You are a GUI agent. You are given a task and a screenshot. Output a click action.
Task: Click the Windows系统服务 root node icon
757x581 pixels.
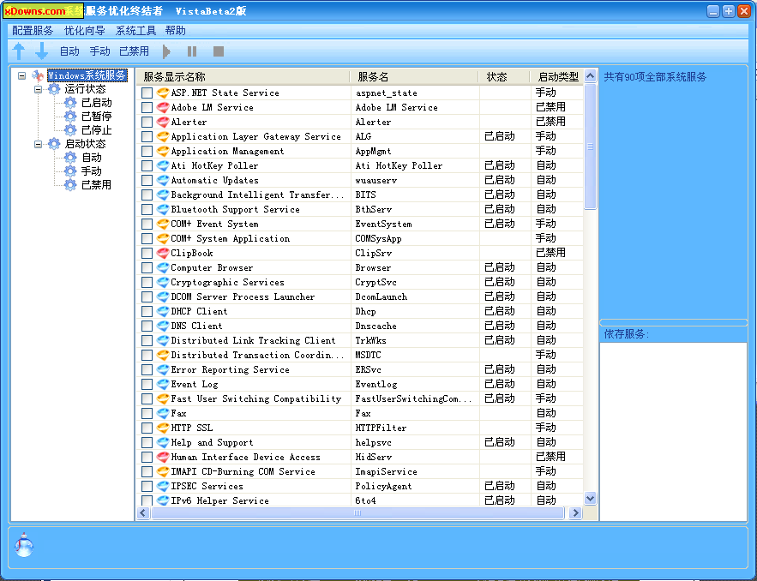click(38, 75)
